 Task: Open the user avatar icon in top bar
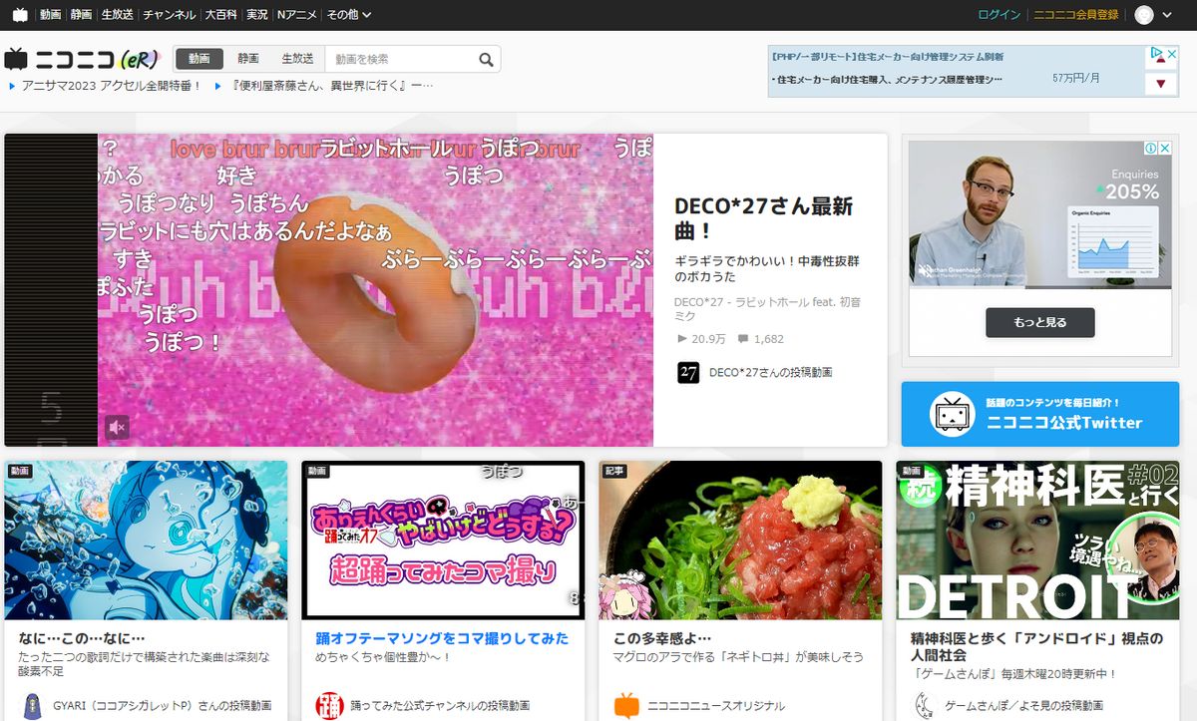(x=1144, y=15)
